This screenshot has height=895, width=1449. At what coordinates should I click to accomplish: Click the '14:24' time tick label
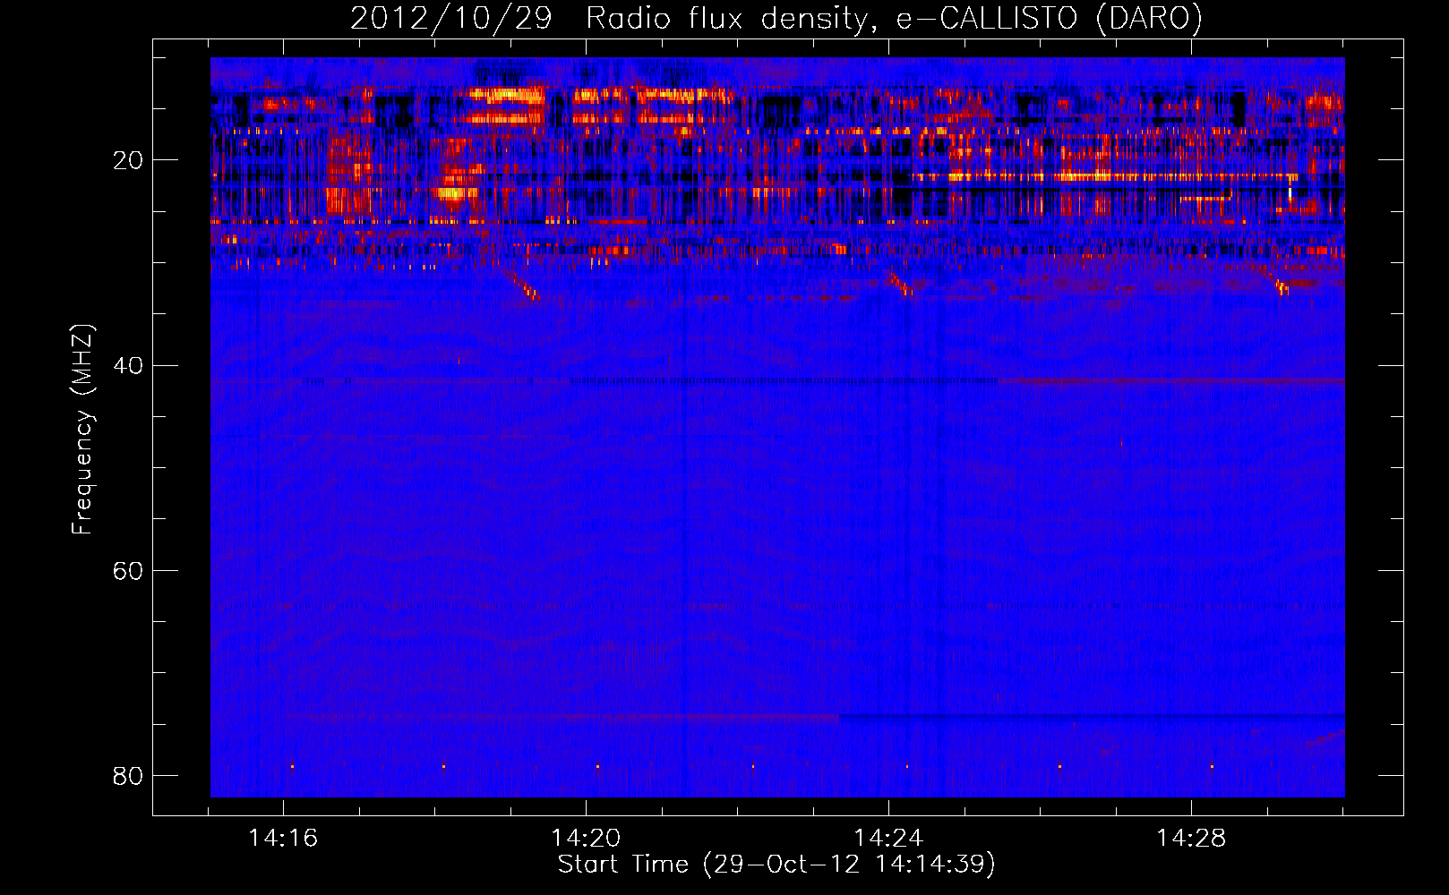(x=888, y=839)
